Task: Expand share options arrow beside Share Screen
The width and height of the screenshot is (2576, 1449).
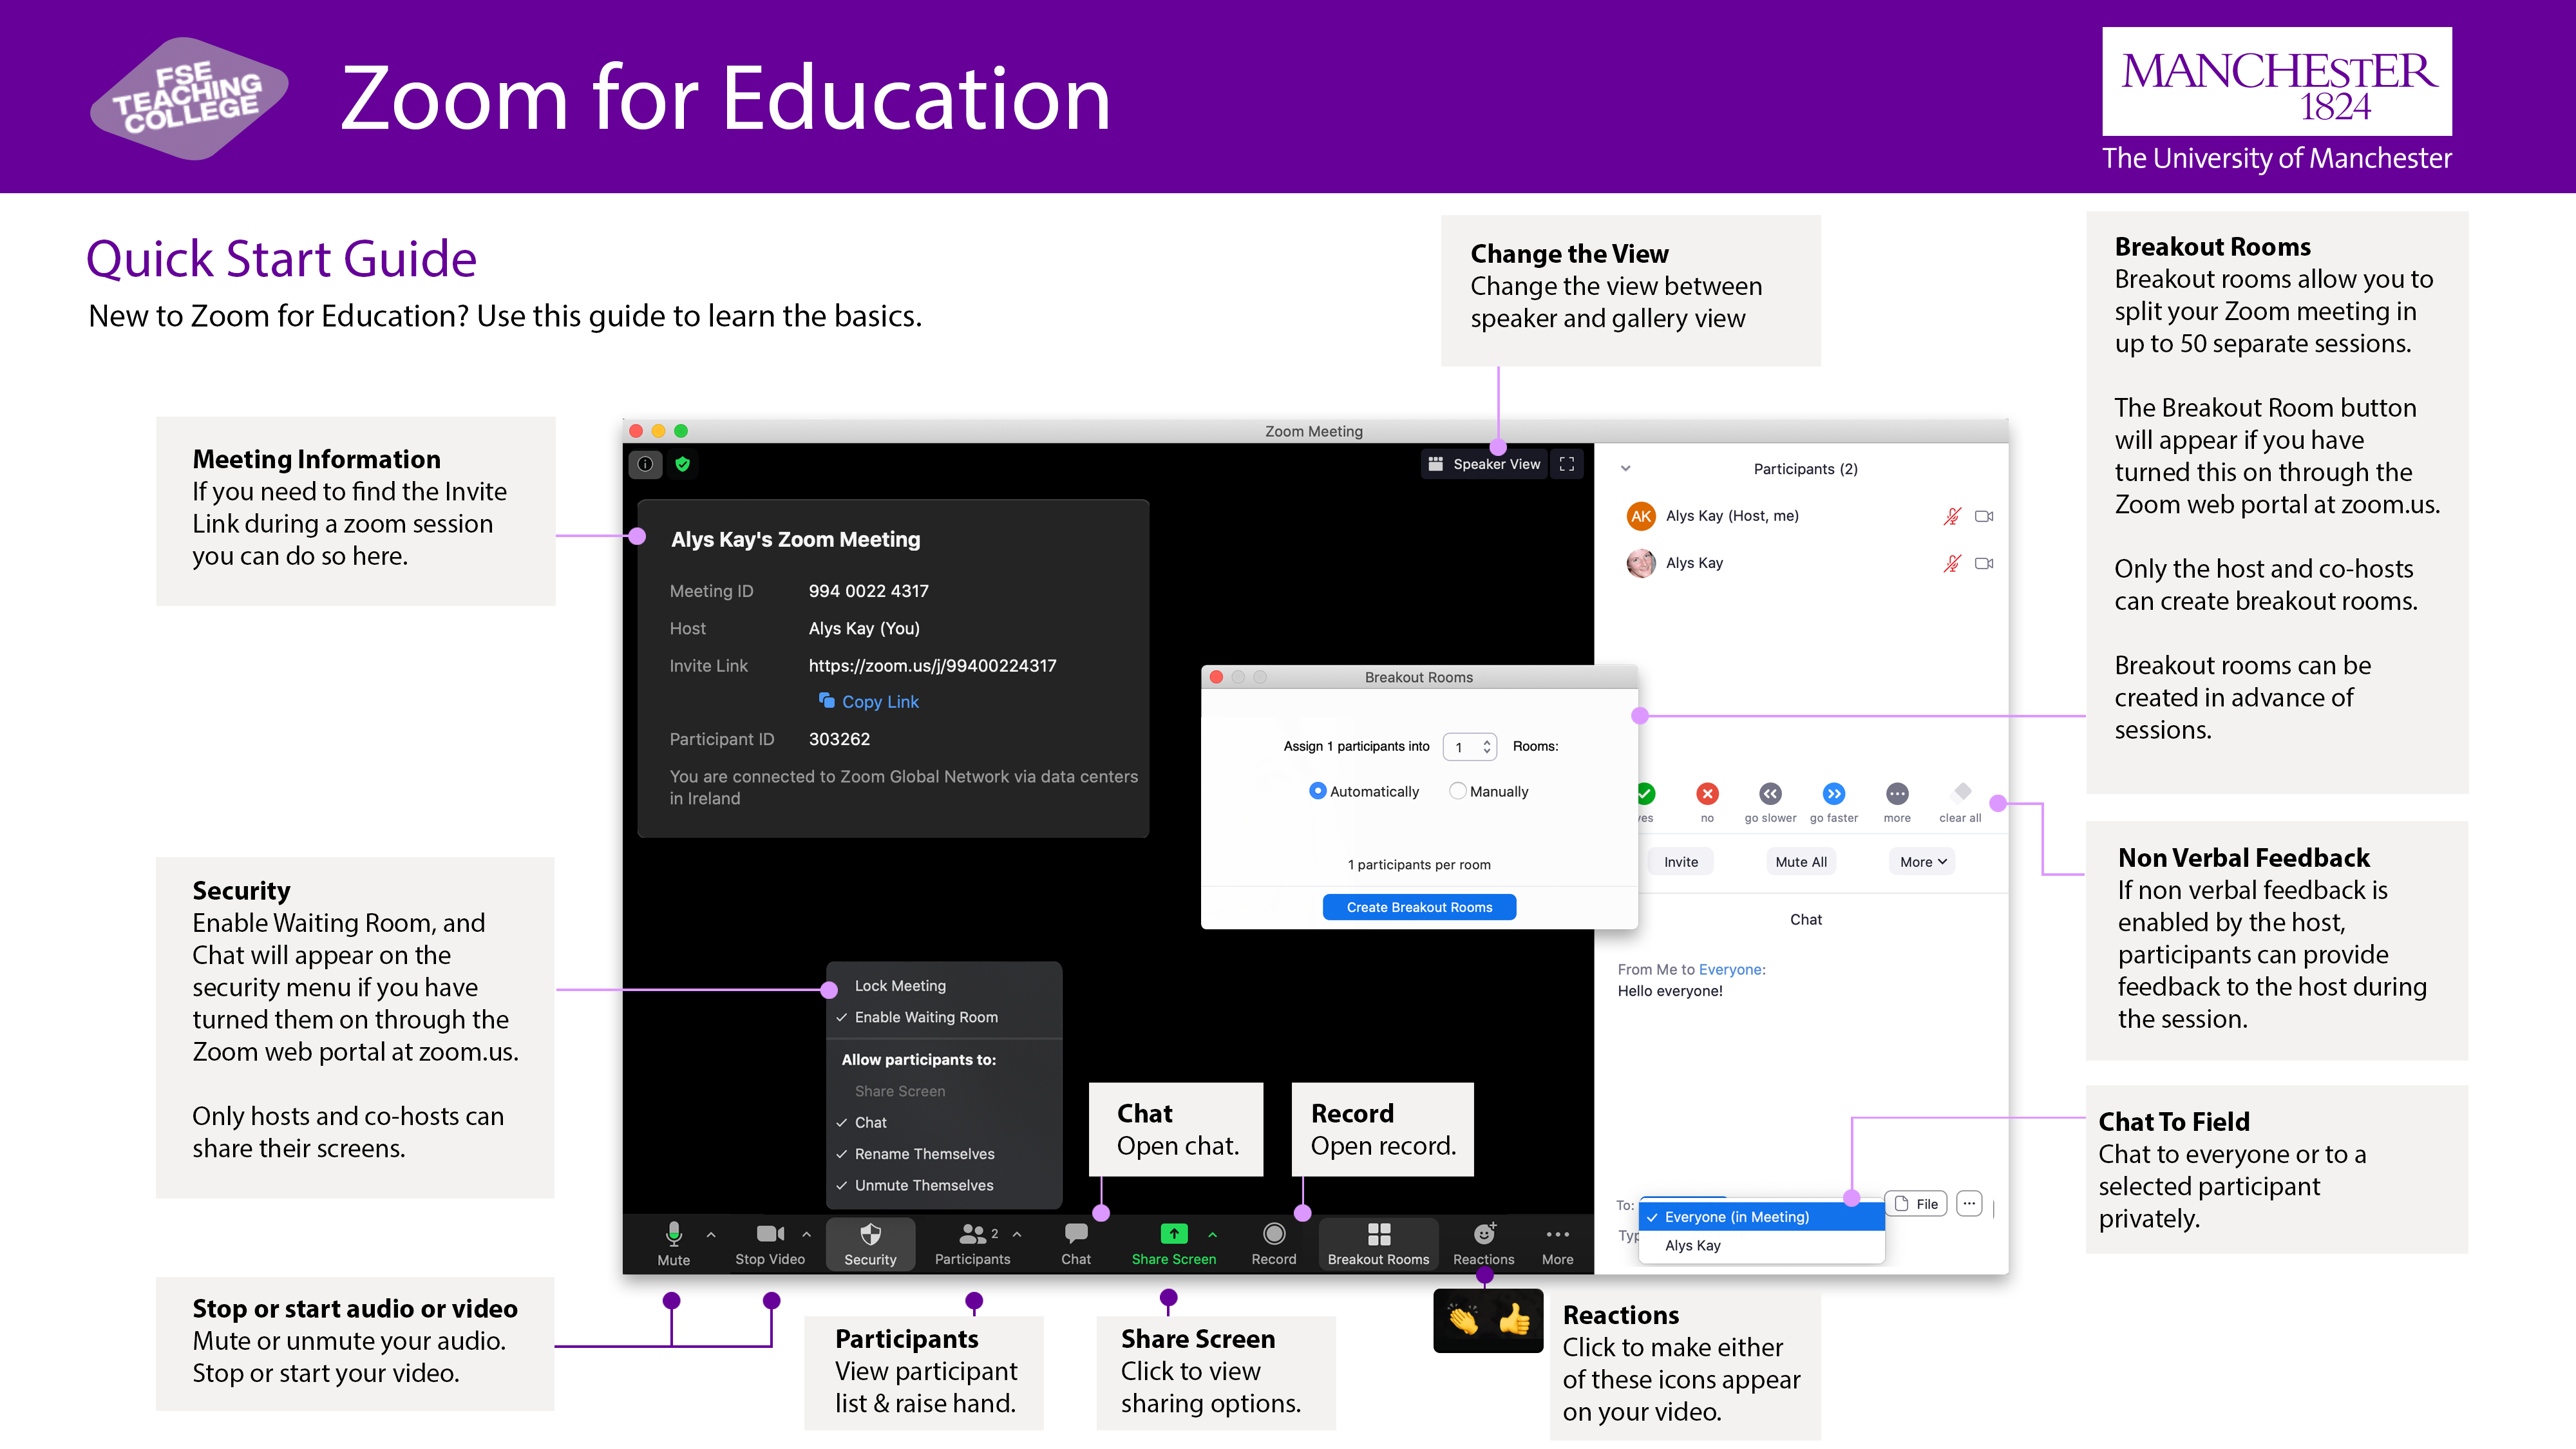Action: point(1213,1235)
